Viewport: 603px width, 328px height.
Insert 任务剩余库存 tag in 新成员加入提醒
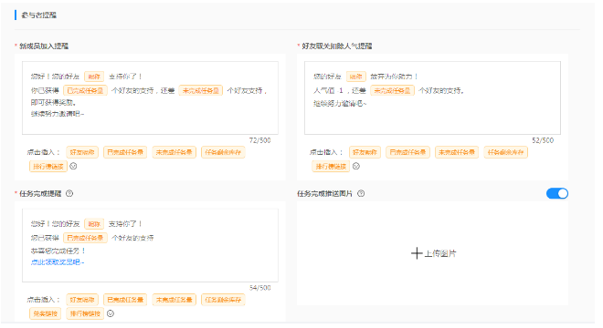[223, 152]
